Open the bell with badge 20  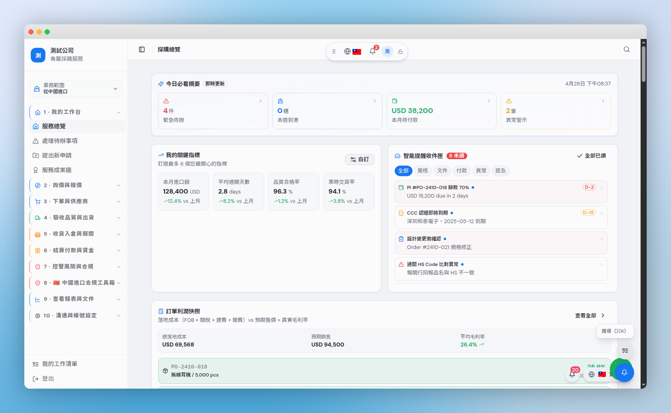572,374
